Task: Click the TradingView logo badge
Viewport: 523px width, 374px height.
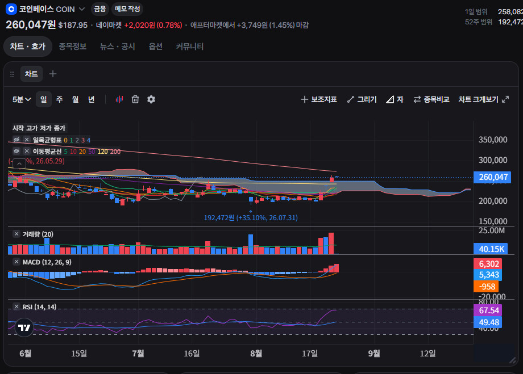Action: pos(24,327)
